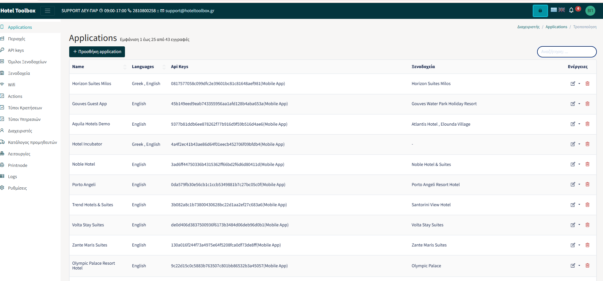
Task: Delete the Volta Stay Suites application
Action: pyautogui.click(x=587, y=225)
